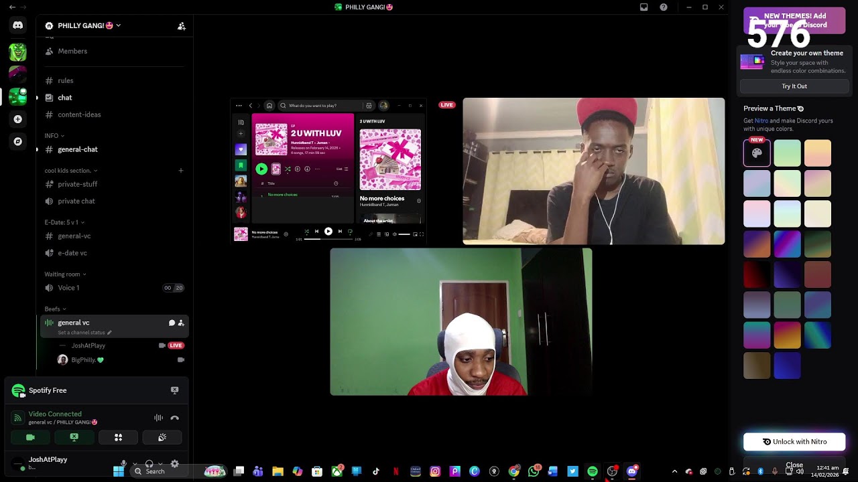Click invite icon next to PHILLY GANG header
Image resolution: width=858 pixels, height=482 pixels.
(x=181, y=26)
